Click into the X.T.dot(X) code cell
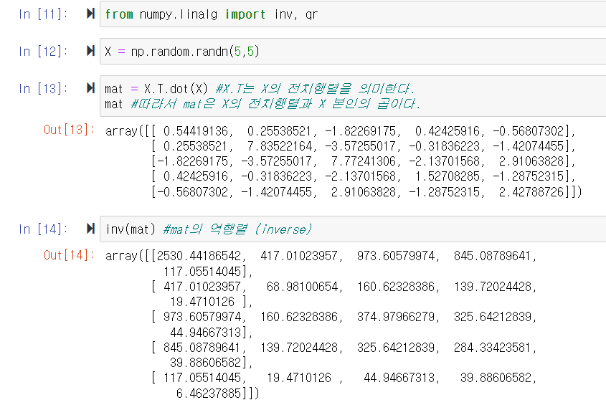606x405 pixels. (353, 96)
